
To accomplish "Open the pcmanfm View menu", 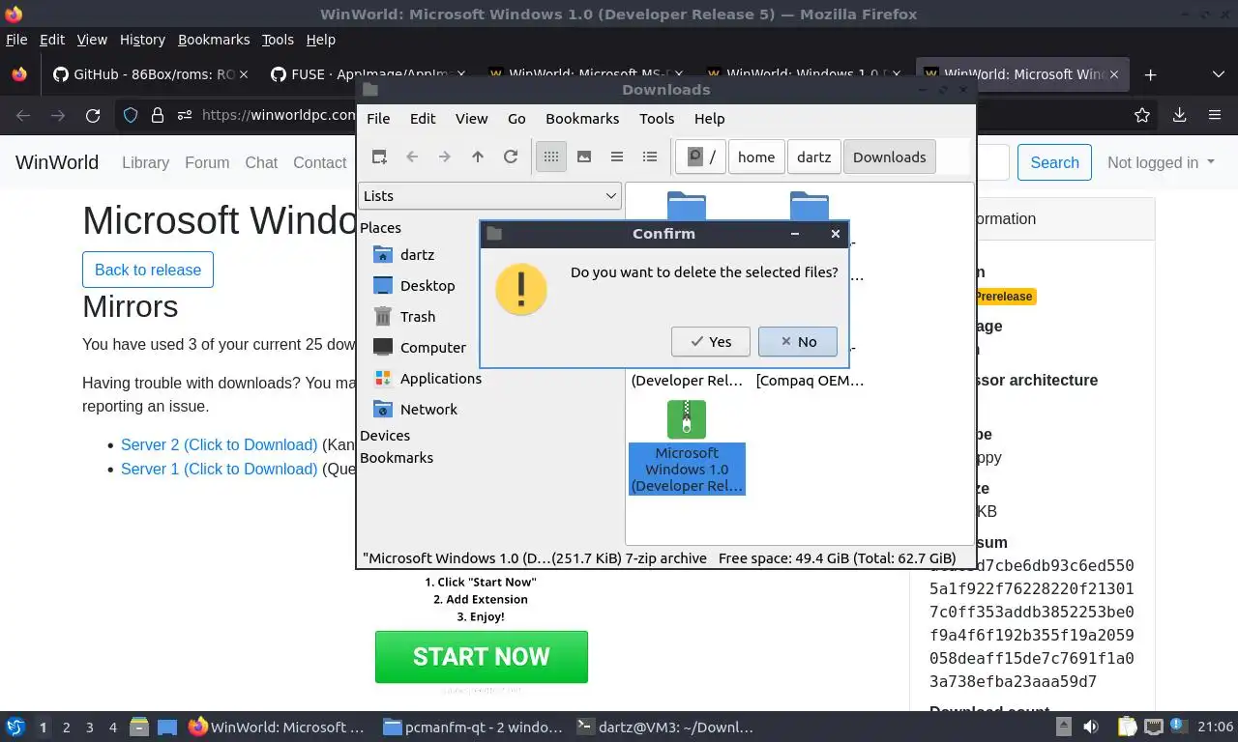I will pos(472,118).
